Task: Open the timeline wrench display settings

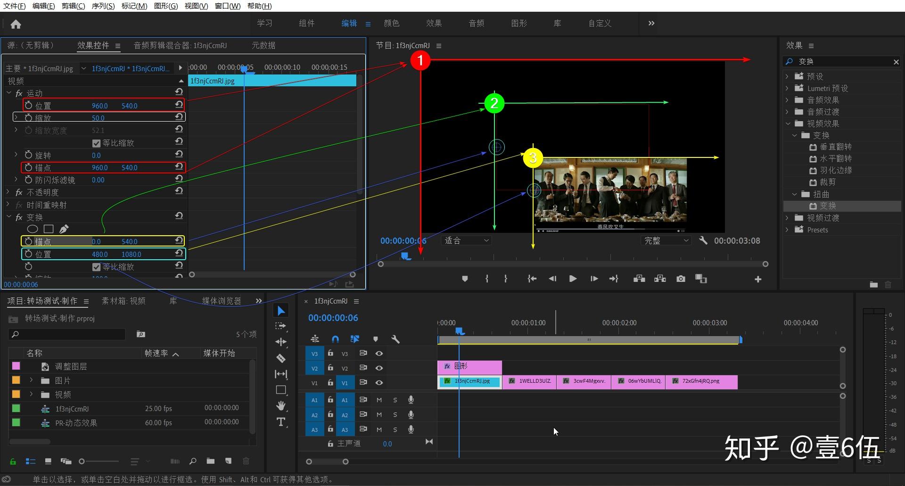Action: [395, 339]
